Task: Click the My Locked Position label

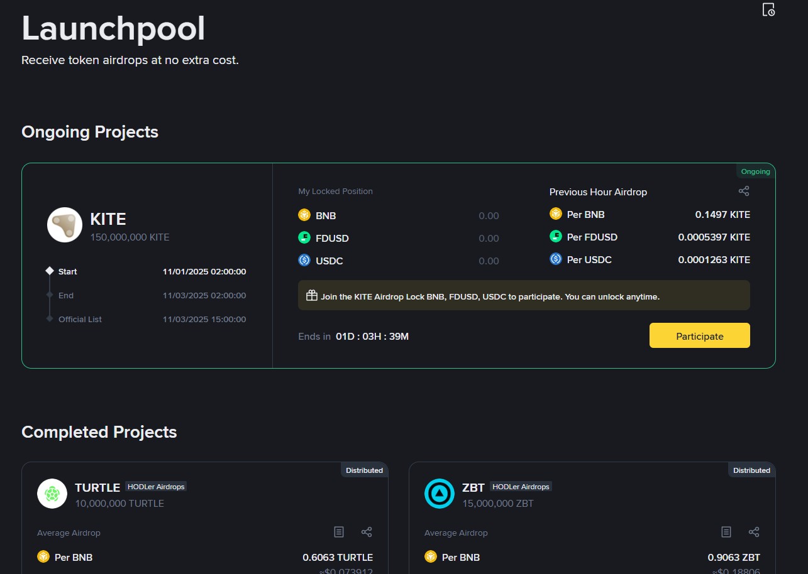Action: pyautogui.click(x=335, y=192)
